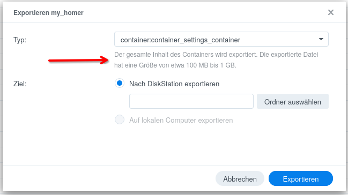Close the Exportieren my_homer dialog
The width and height of the screenshot is (348, 195).
(331, 12)
